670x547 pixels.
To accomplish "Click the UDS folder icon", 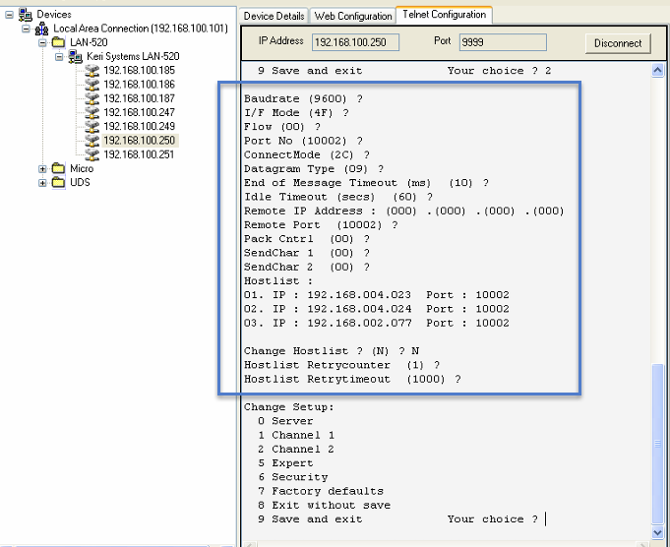I will pyautogui.click(x=59, y=183).
